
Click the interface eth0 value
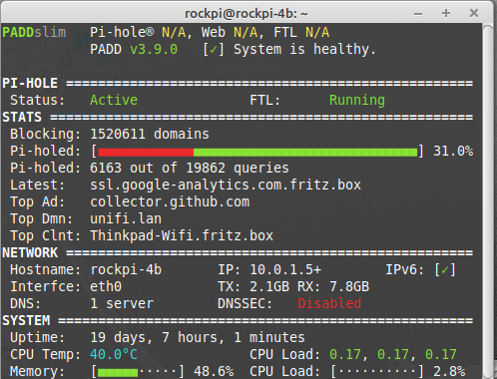[x=106, y=286]
